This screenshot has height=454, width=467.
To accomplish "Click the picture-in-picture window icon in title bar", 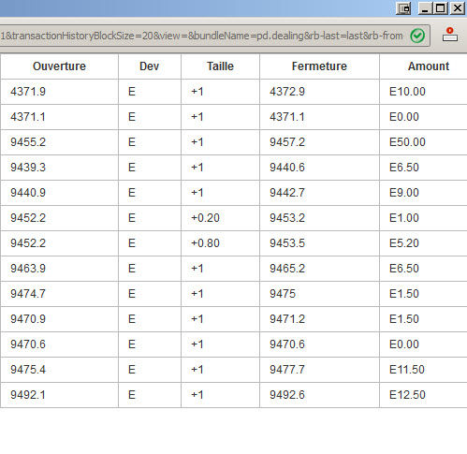I will tap(403, 8).
